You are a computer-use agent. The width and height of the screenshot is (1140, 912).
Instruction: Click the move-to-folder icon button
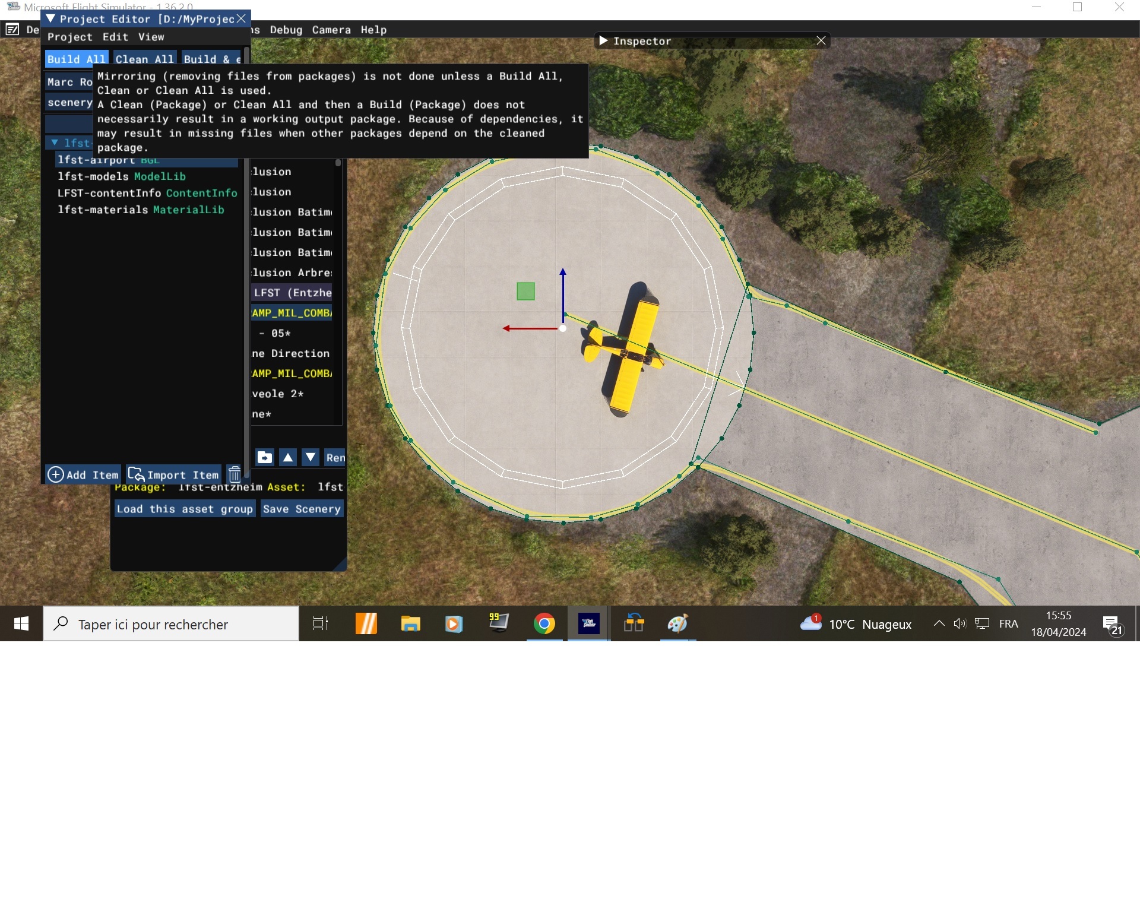(265, 457)
